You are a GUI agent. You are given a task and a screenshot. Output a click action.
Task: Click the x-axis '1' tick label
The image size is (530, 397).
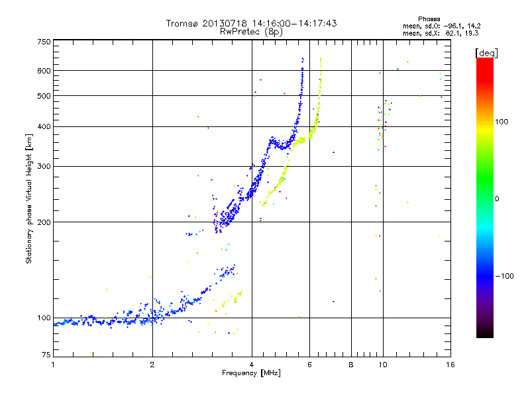tap(53, 365)
